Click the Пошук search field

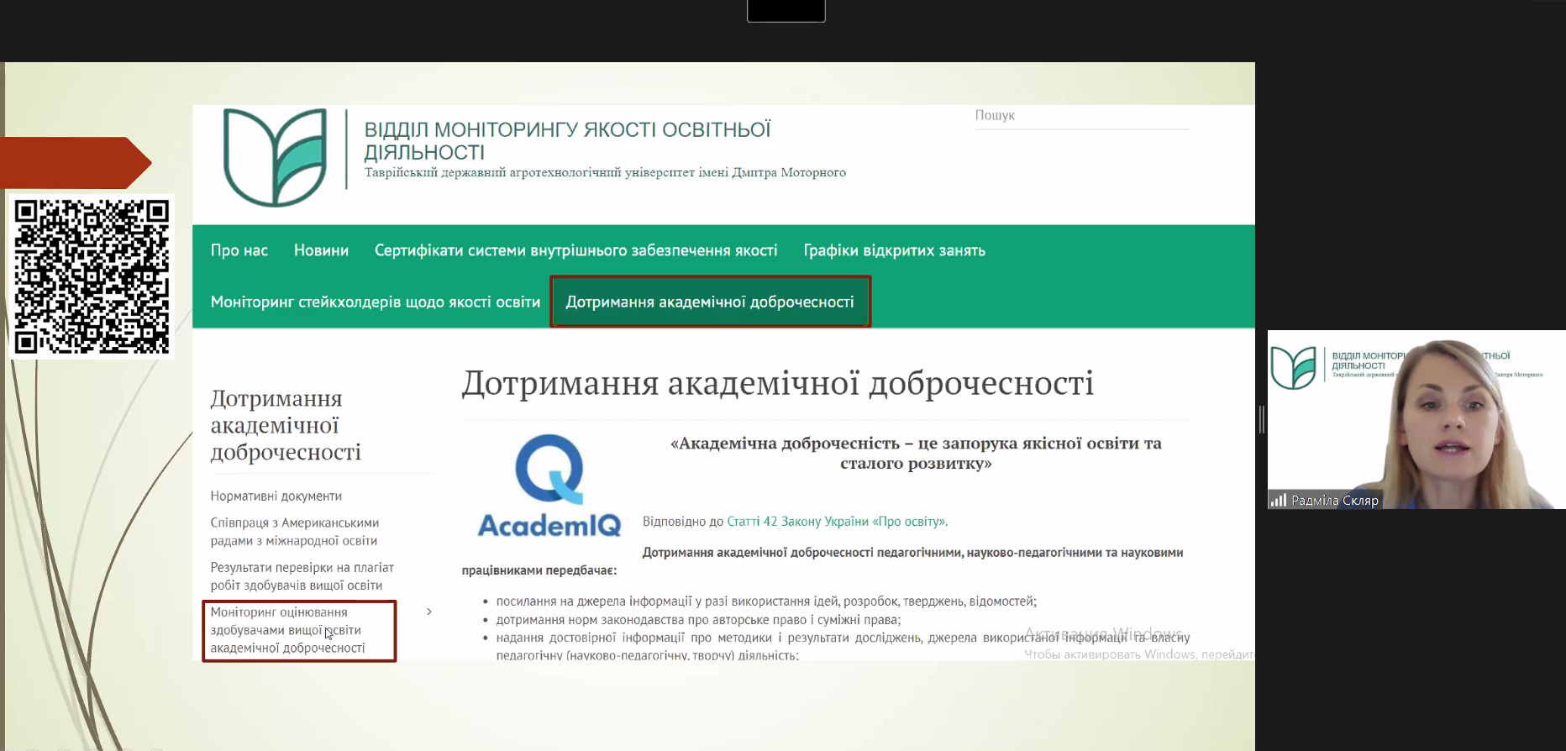1082,116
